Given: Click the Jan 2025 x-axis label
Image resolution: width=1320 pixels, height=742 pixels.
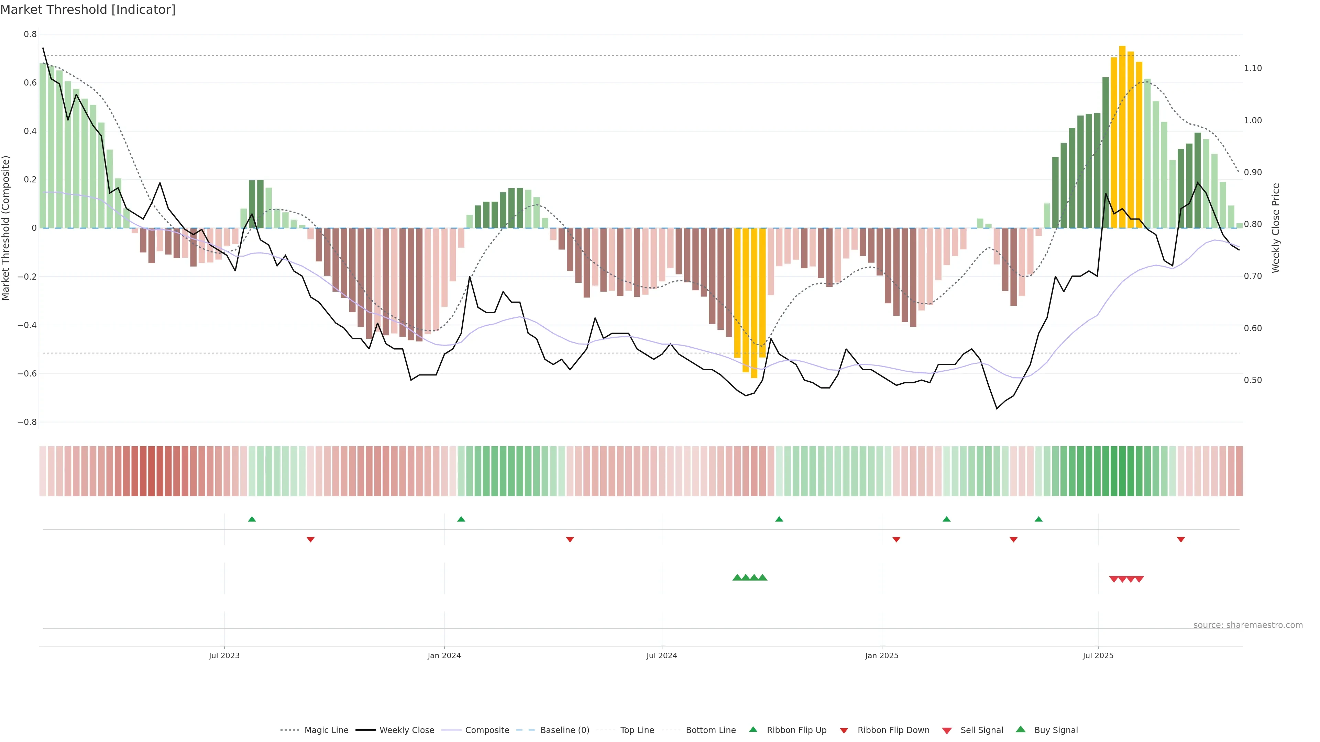Looking at the screenshot, I should click(881, 655).
